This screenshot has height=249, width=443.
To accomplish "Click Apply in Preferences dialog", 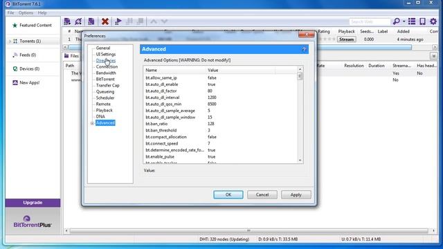I will click(296, 195).
